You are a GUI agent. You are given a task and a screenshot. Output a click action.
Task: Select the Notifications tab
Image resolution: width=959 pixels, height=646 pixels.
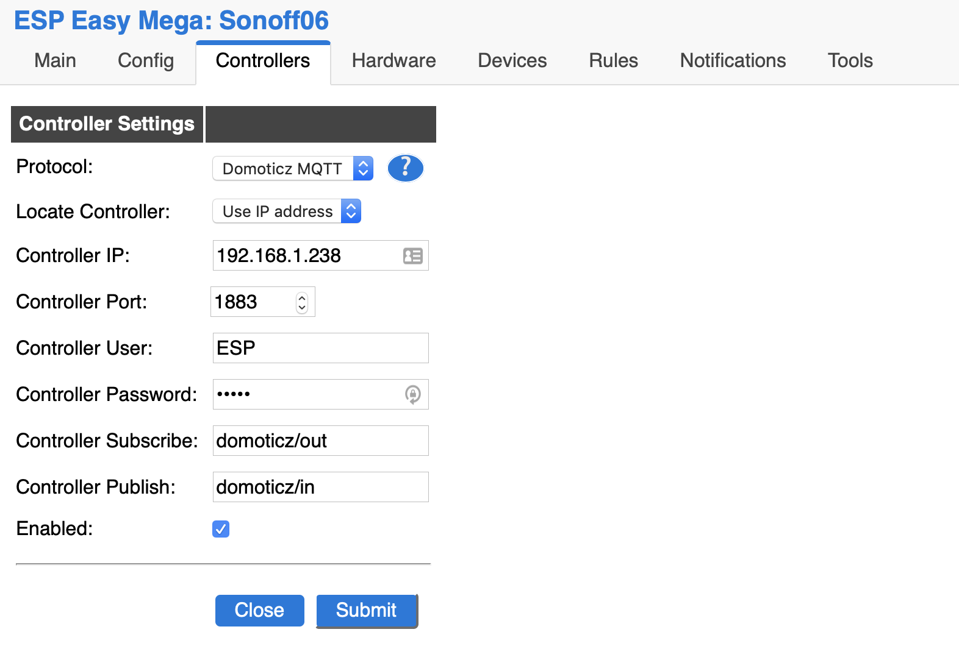pos(733,61)
